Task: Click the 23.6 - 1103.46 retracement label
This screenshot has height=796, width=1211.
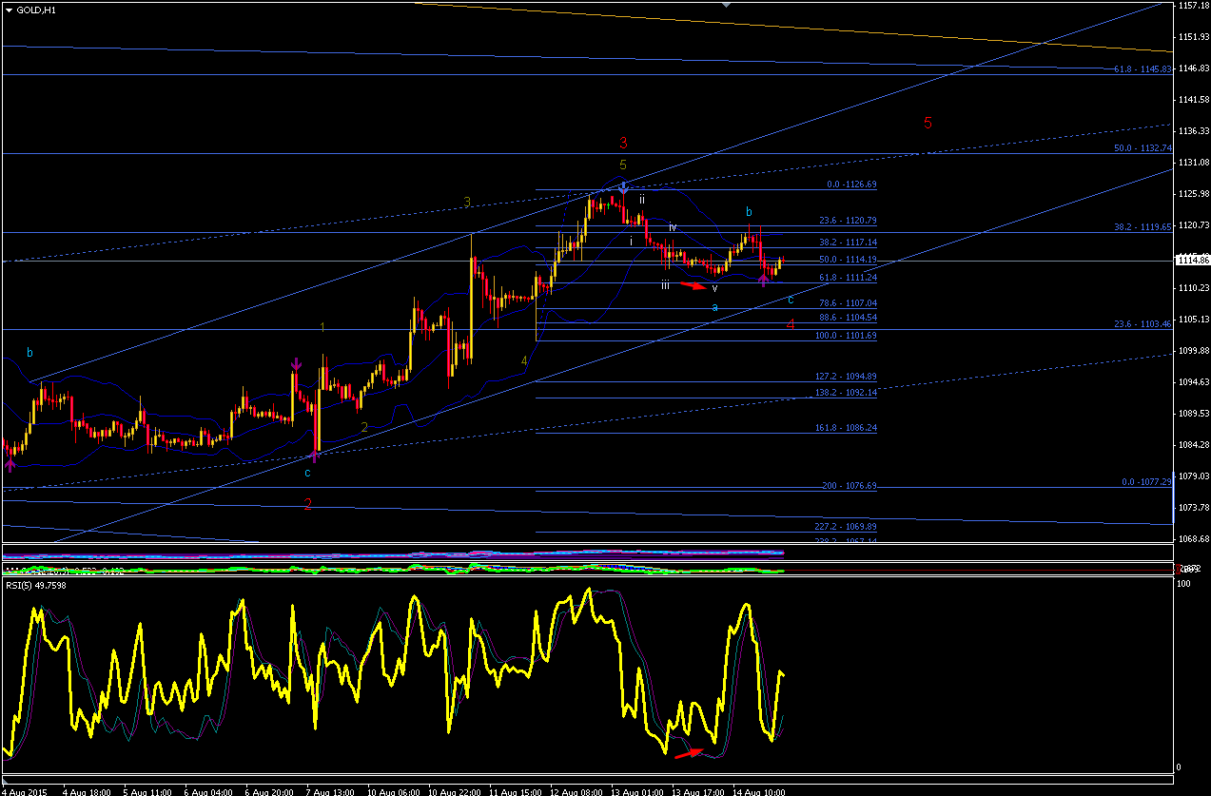Action: coord(1142,324)
